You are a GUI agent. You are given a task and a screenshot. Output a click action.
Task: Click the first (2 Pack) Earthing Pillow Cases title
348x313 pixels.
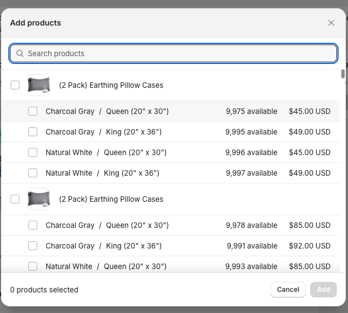tap(111, 85)
